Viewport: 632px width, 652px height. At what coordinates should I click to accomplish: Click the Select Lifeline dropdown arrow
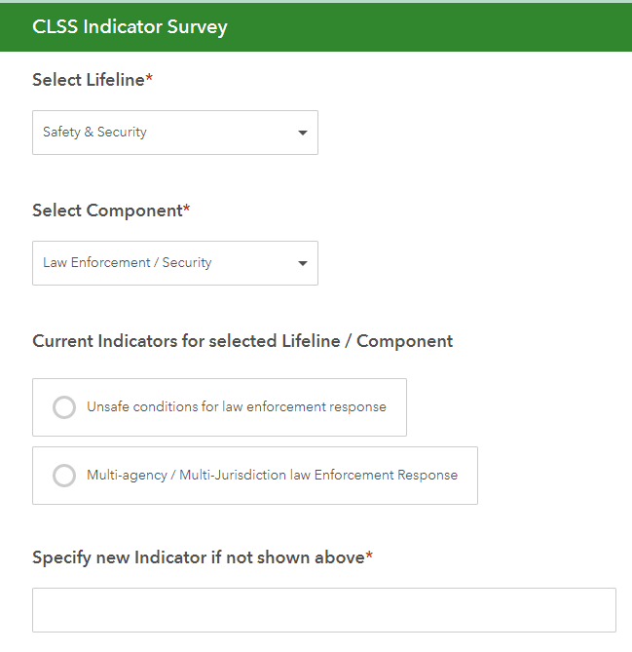(x=303, y=133)
